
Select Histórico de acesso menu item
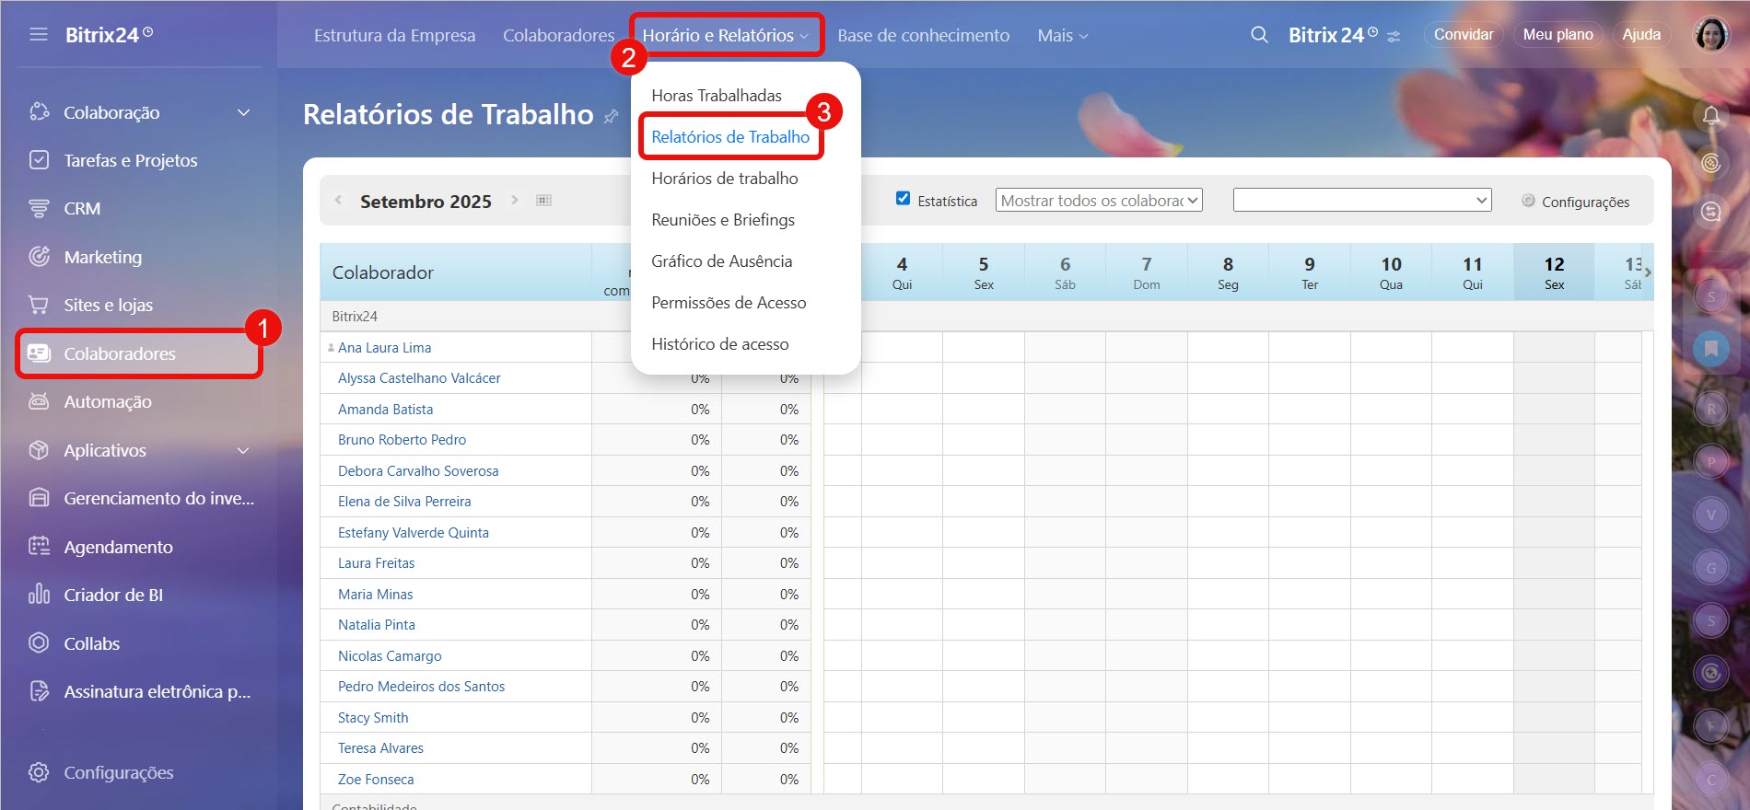[x=720, y=344]
